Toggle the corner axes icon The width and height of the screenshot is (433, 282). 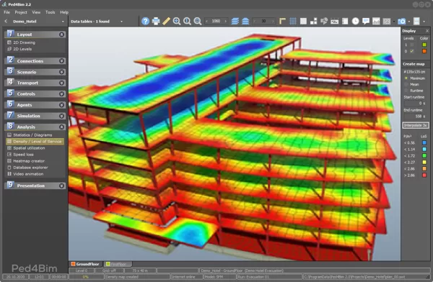pos(282,21)
